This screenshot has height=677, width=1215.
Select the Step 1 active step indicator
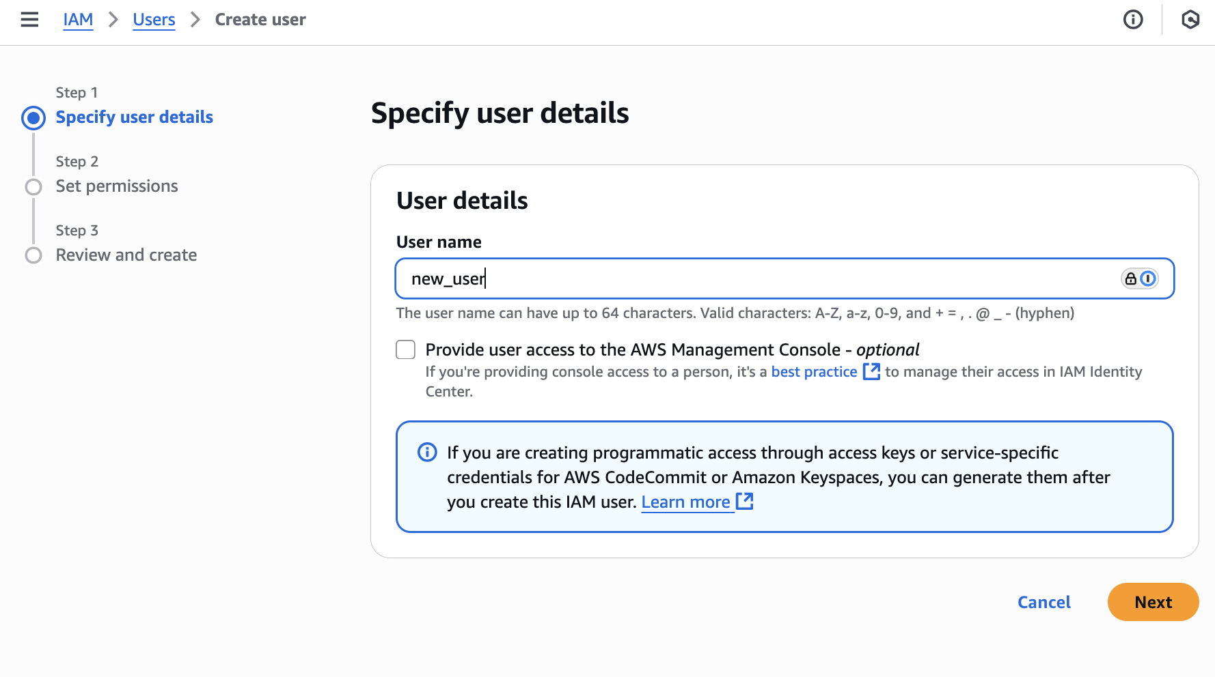click(x=33, y=118)
